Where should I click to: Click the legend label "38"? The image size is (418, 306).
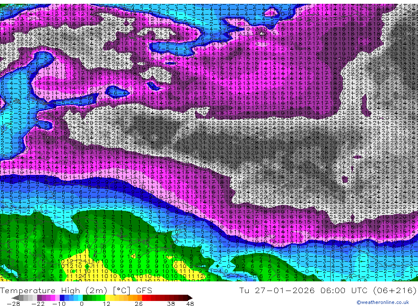click(x=171, y=304)
